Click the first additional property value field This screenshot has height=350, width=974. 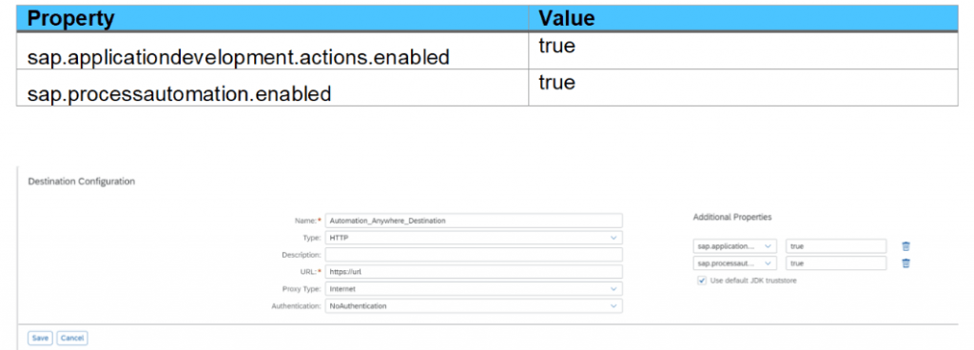click(x=836, y=246)
